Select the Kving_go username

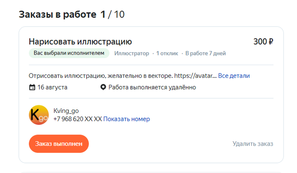(x=66, y=111)
